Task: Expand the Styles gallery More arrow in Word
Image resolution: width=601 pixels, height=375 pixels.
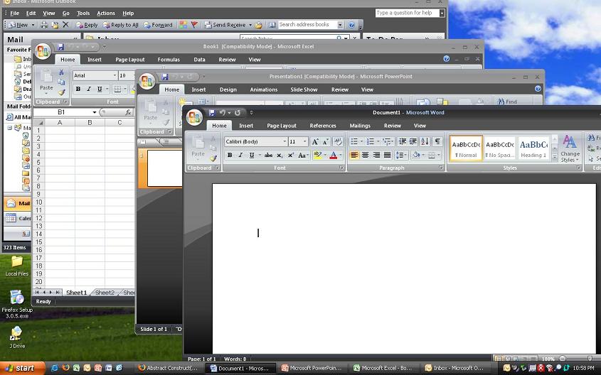Action: click(x=554, y=156)
